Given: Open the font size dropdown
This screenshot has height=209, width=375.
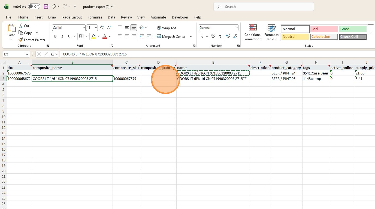Looking at the screenshot, I should 96,28.
